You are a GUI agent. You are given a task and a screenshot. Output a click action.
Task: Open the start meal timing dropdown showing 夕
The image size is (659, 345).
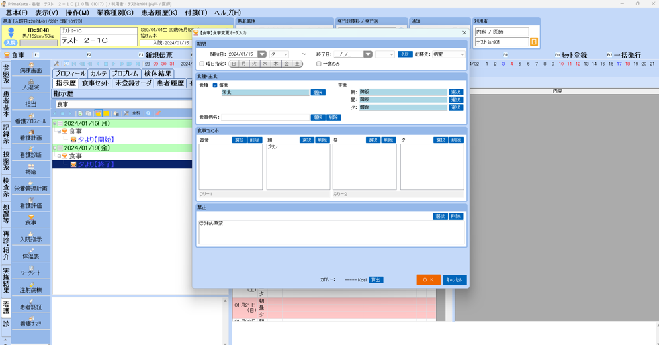(279, 54)
